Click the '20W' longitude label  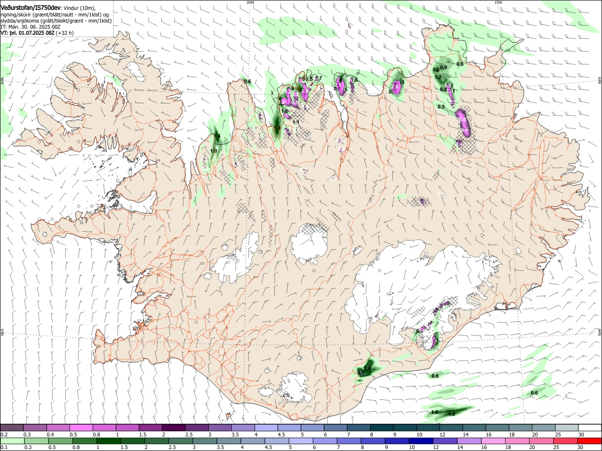[250, 2]
